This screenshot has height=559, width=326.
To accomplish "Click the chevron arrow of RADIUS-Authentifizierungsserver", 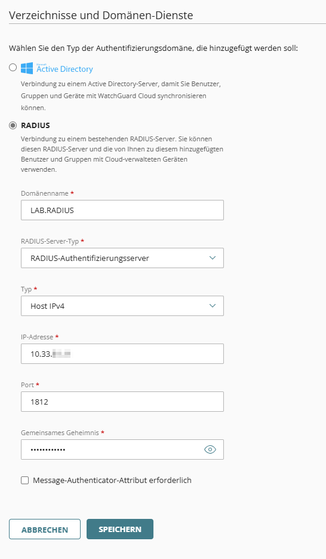I will point(213,258).
